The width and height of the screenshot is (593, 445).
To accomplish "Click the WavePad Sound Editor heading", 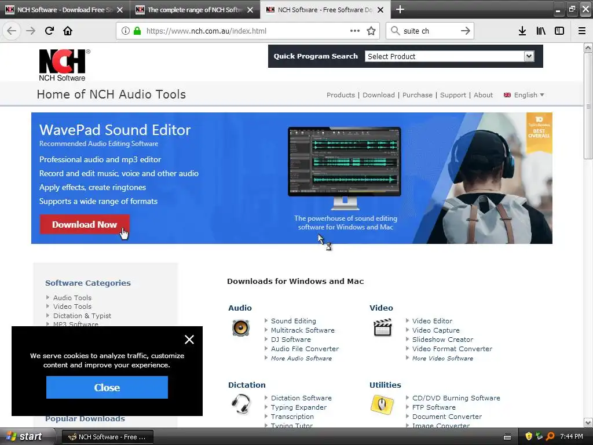I will click(x=115, y=130).
